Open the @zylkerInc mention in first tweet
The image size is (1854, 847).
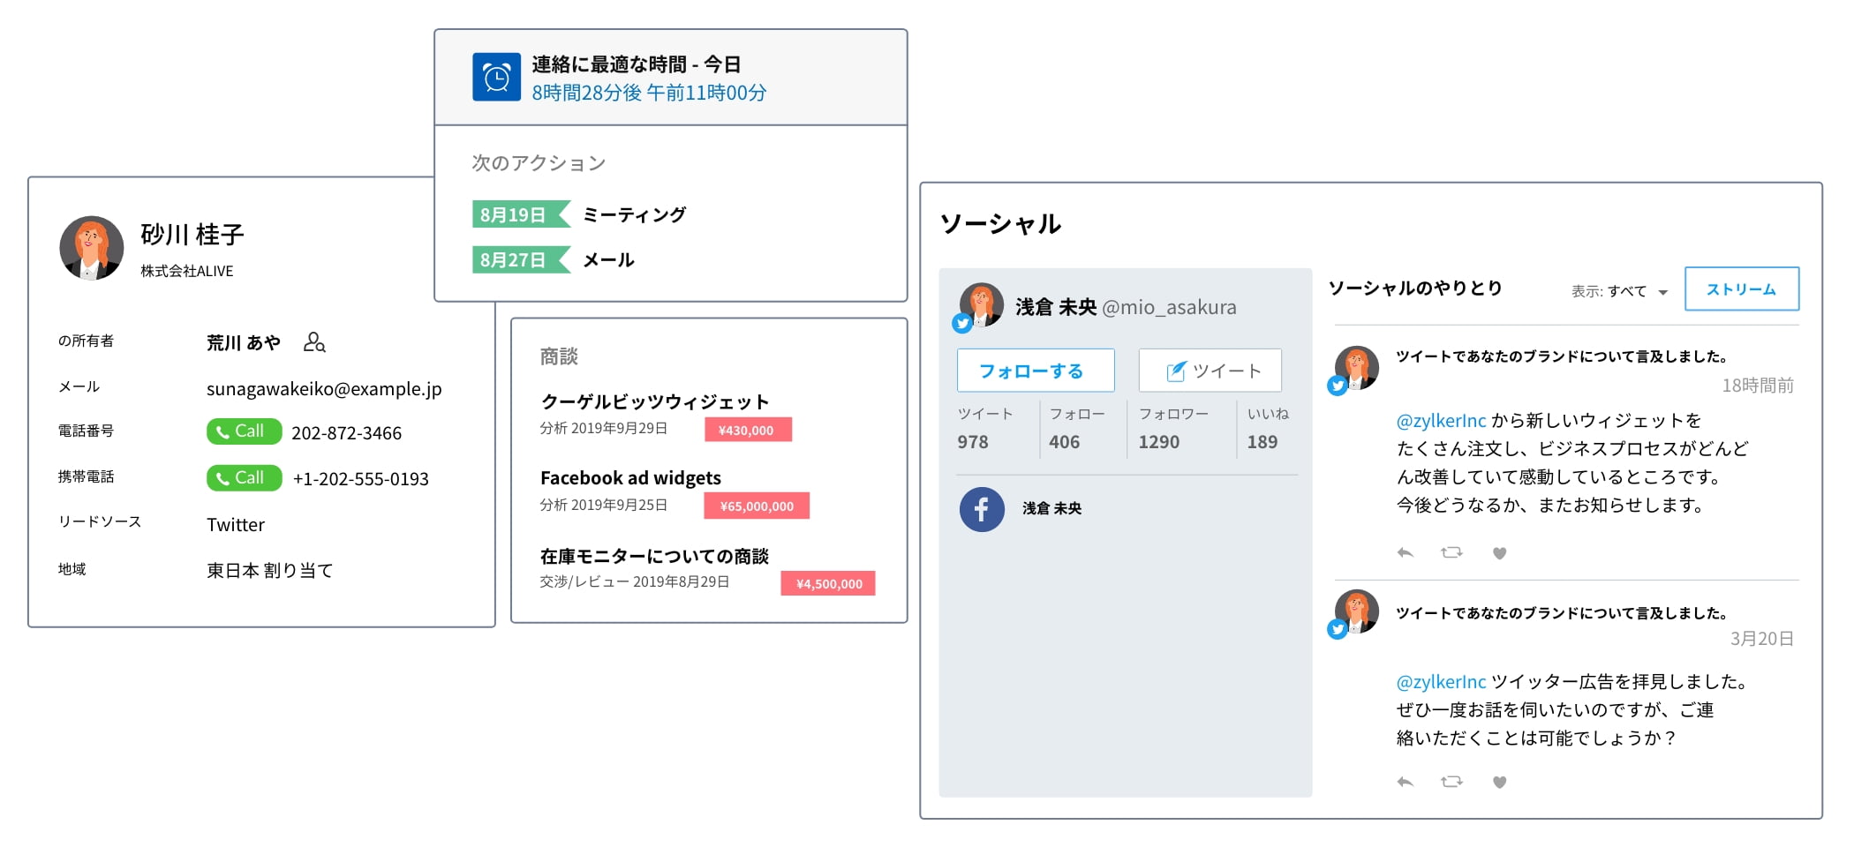click(1441, 421)
